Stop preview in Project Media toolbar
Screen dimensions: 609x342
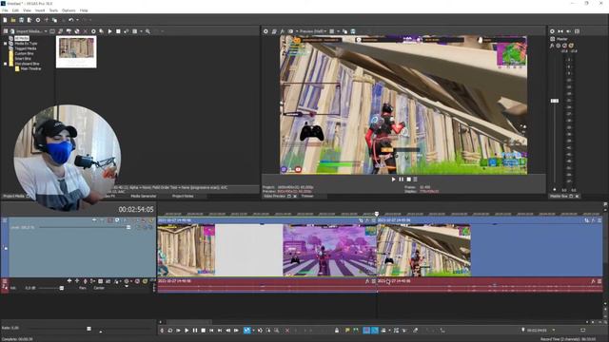click(x=118, y=31)
